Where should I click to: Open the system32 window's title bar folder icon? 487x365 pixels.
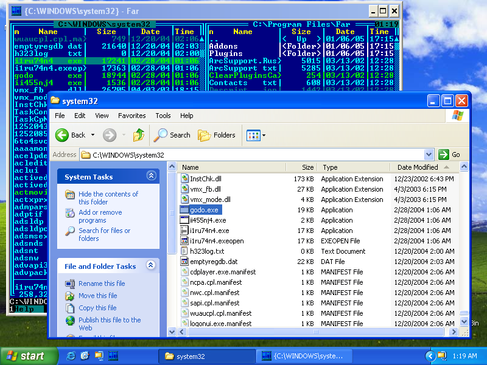pos(55,100)
